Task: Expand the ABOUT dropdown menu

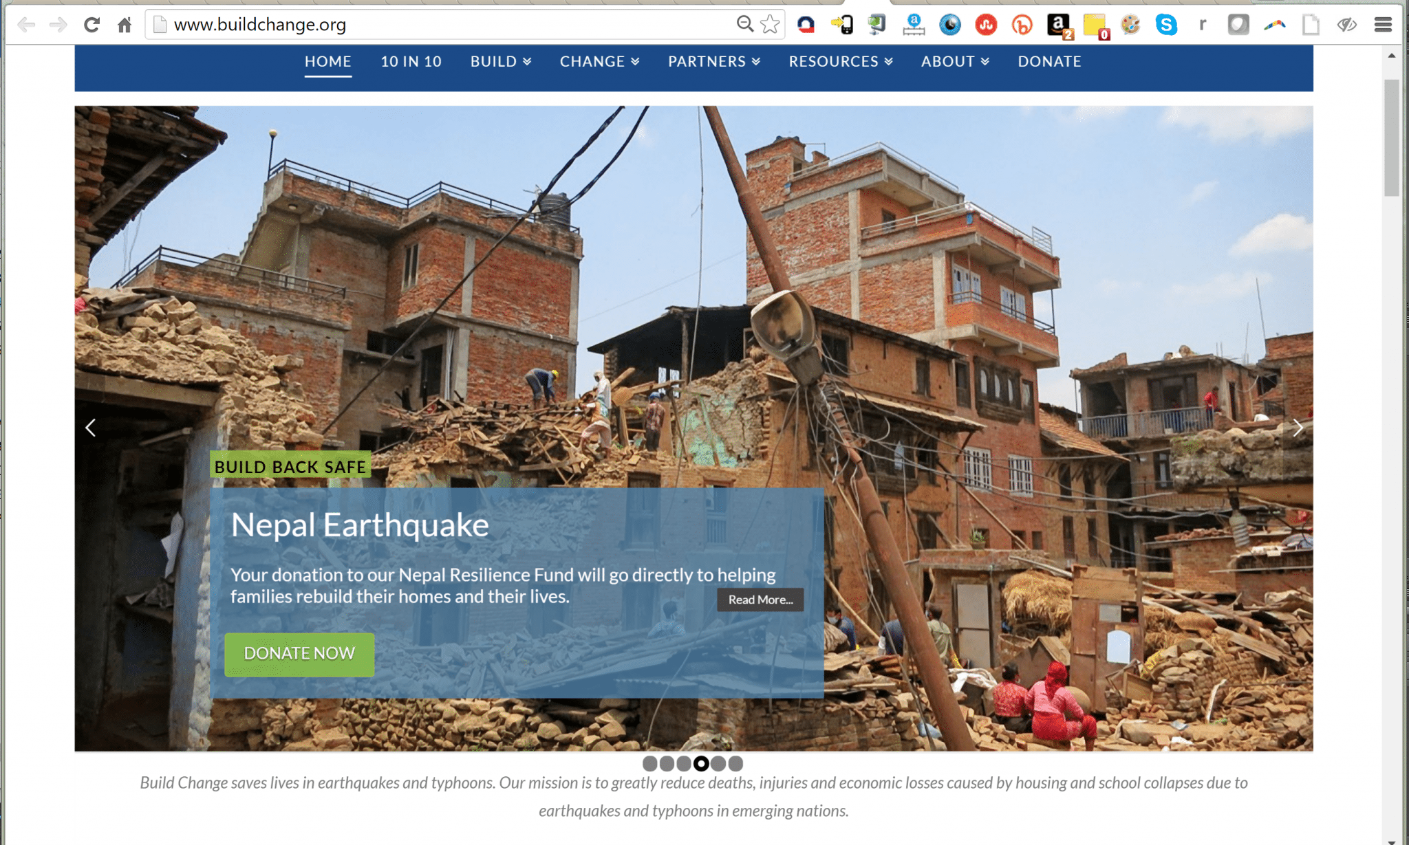Action: [x=956, y=61]
